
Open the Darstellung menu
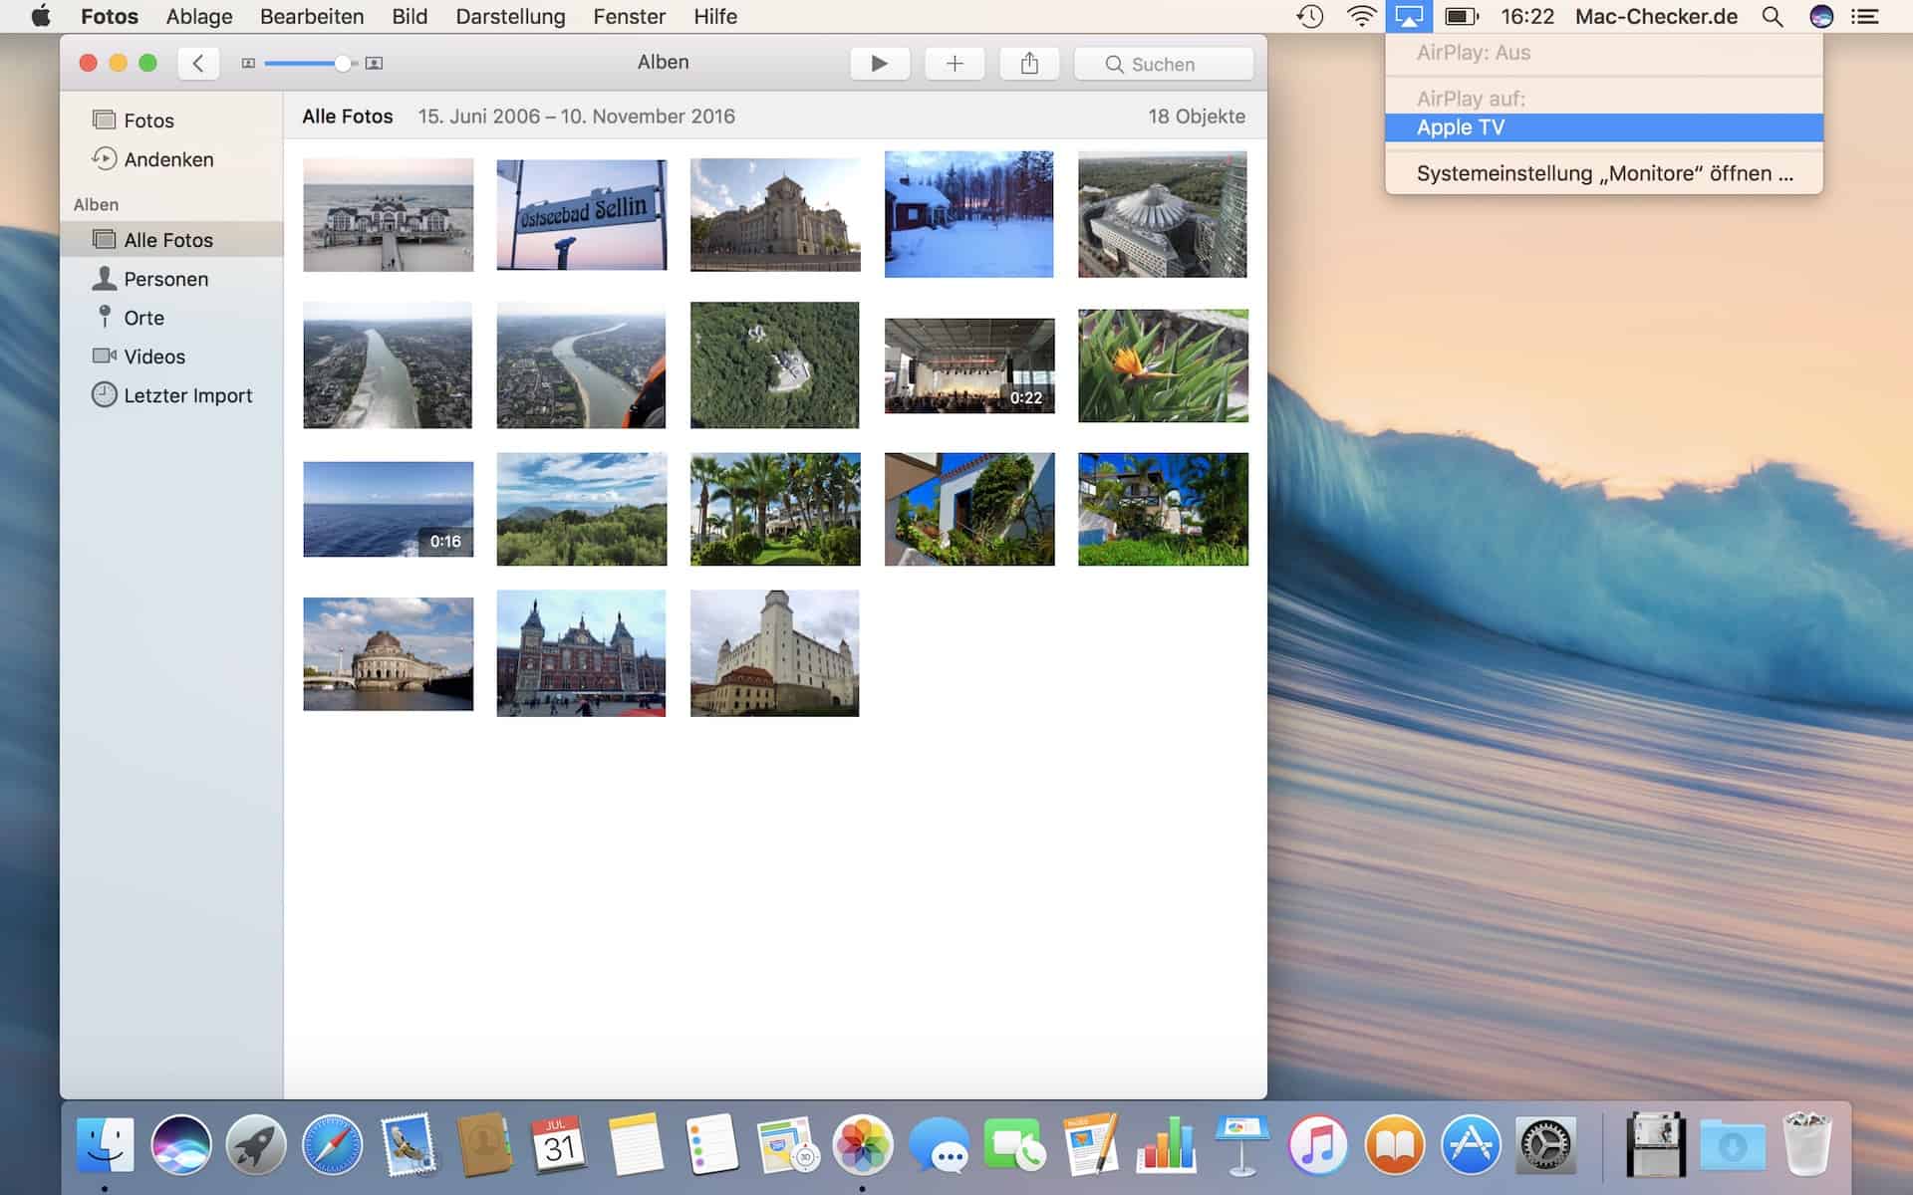point(510,17)
